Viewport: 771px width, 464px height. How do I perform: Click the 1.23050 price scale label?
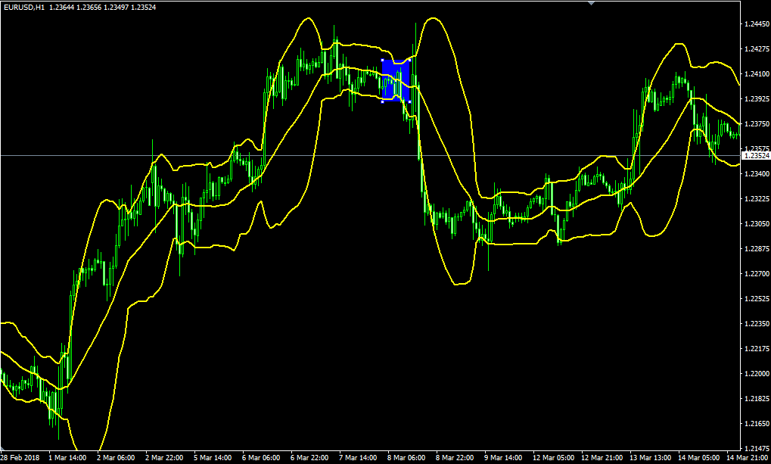pos(756,224)
